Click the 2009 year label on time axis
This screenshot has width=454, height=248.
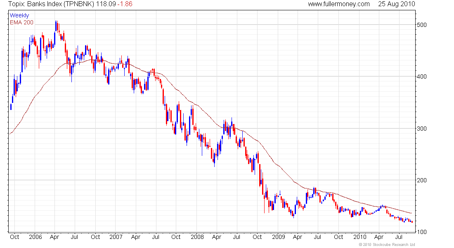(279, 237)
